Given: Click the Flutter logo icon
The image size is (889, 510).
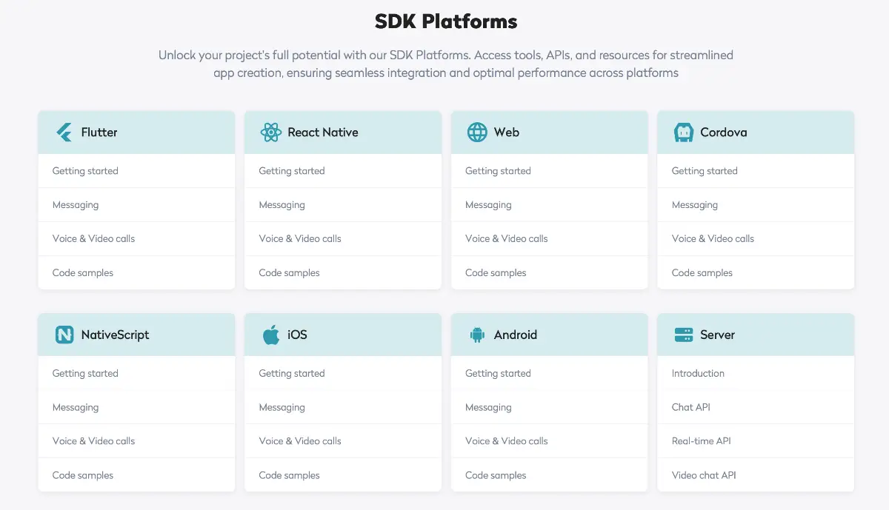Looking at the screenshot, I should (64, 132).
